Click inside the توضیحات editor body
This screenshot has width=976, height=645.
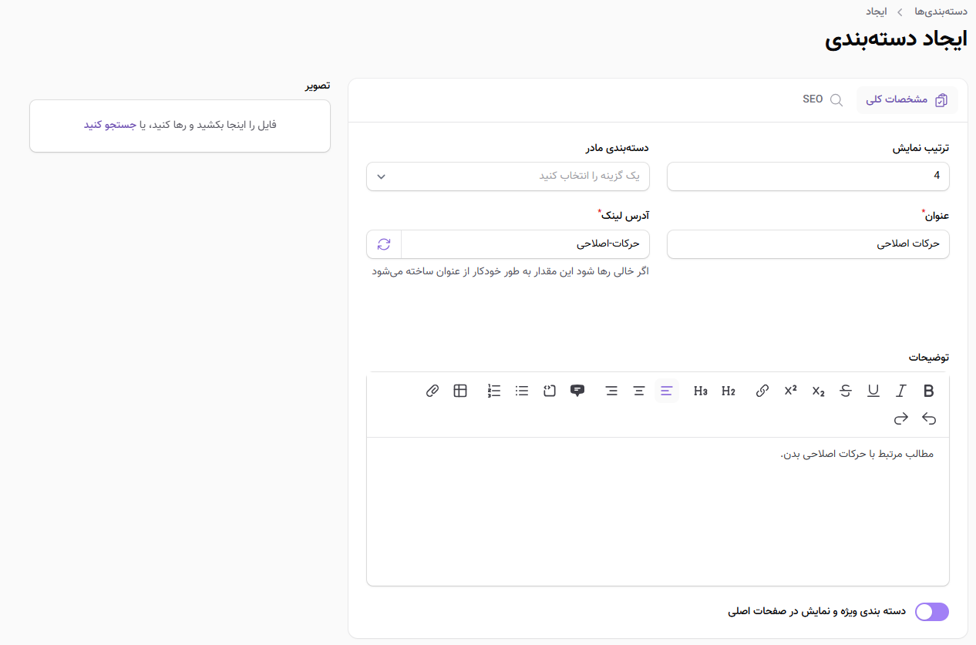[658, 512]
